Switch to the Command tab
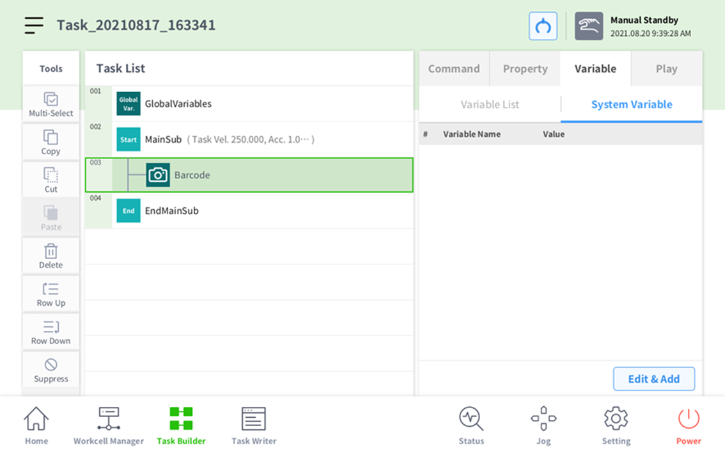 (x=454, y=69)
